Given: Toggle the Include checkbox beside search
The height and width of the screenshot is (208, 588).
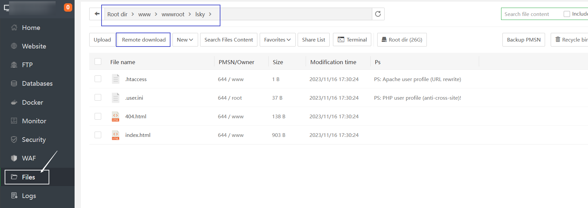Looking at the screenshot, I should 567,14.
